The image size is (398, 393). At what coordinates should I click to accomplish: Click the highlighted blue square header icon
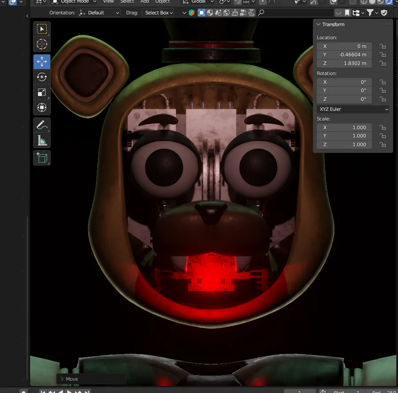coord(202,13)
